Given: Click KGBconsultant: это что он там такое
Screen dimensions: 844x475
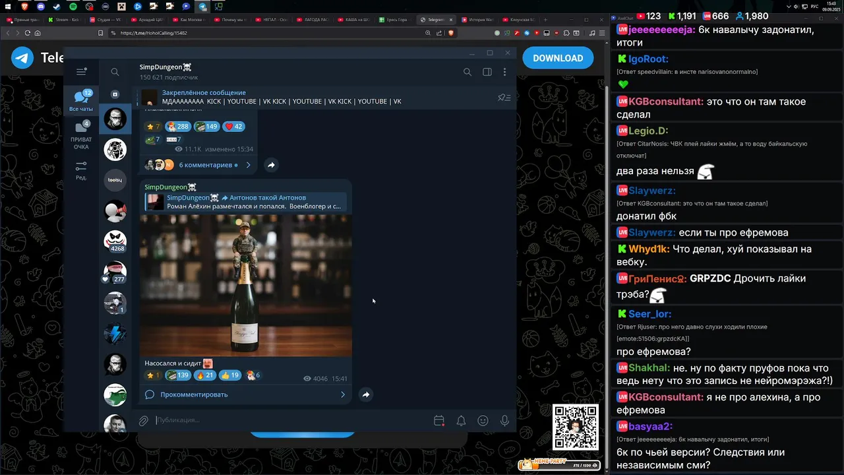Looking at the screenshot, I should coord(711,108).
